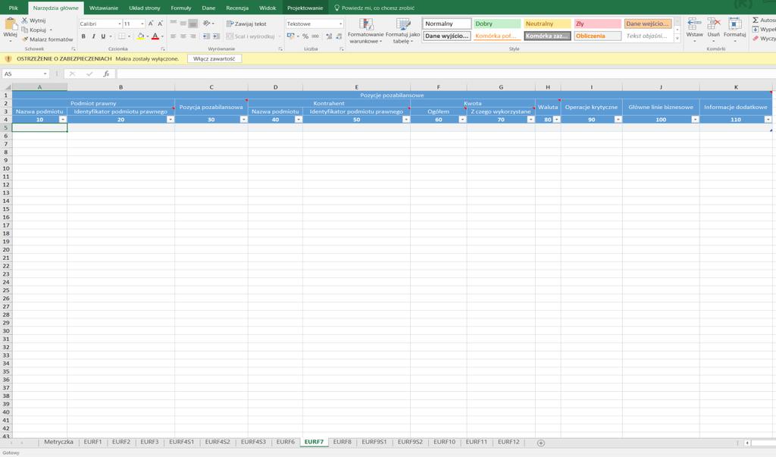The image size is (776, 457).
Task: Decrease decimal places icon
Action: click(x=339, y=36)
